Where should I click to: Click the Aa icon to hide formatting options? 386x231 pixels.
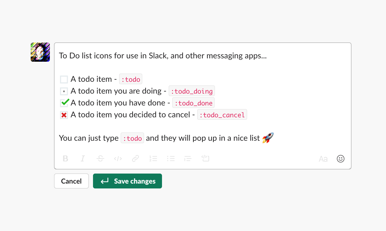tap(323, 158)
